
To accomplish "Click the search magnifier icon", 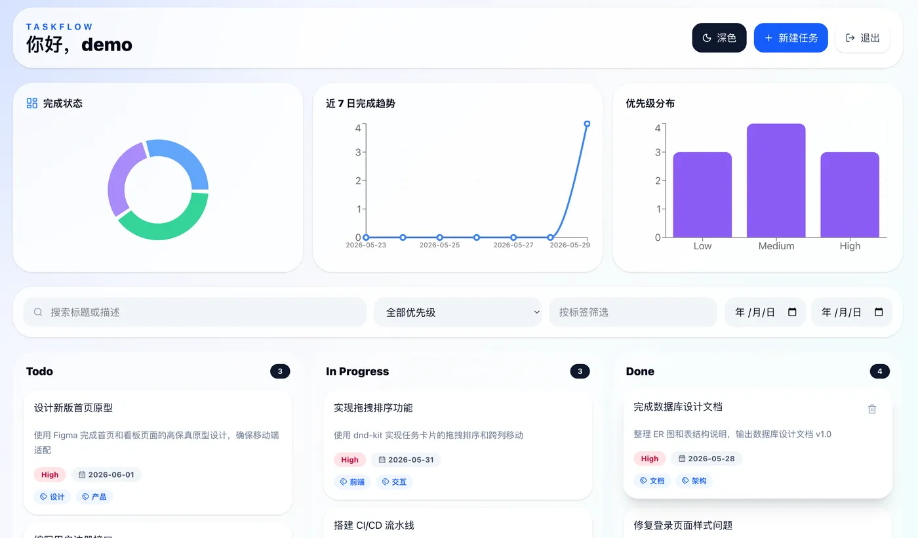I will tap(38, 312).
